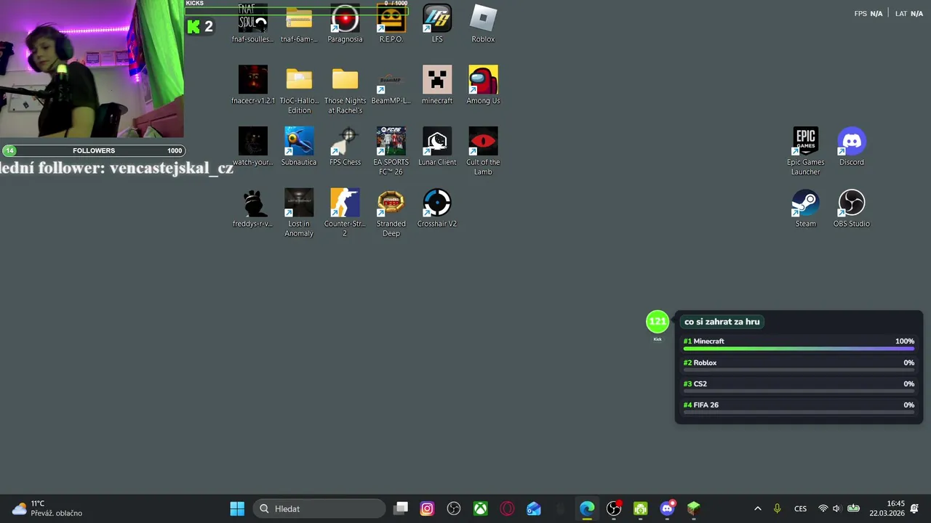This screenshot has width=931, height=523.
Task: Click the green Kick K logo
Action: click(193, 27)
